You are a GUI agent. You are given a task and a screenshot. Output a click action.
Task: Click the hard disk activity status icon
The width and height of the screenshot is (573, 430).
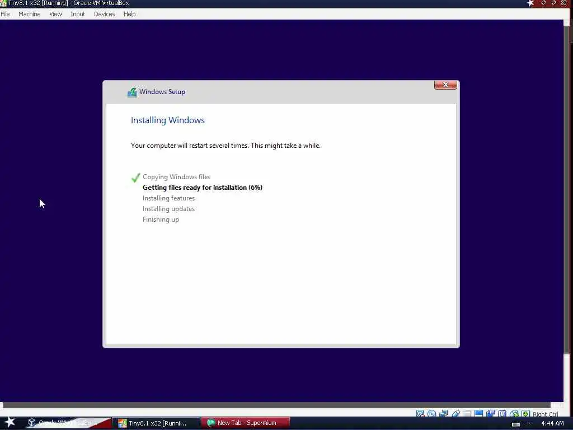420,413
